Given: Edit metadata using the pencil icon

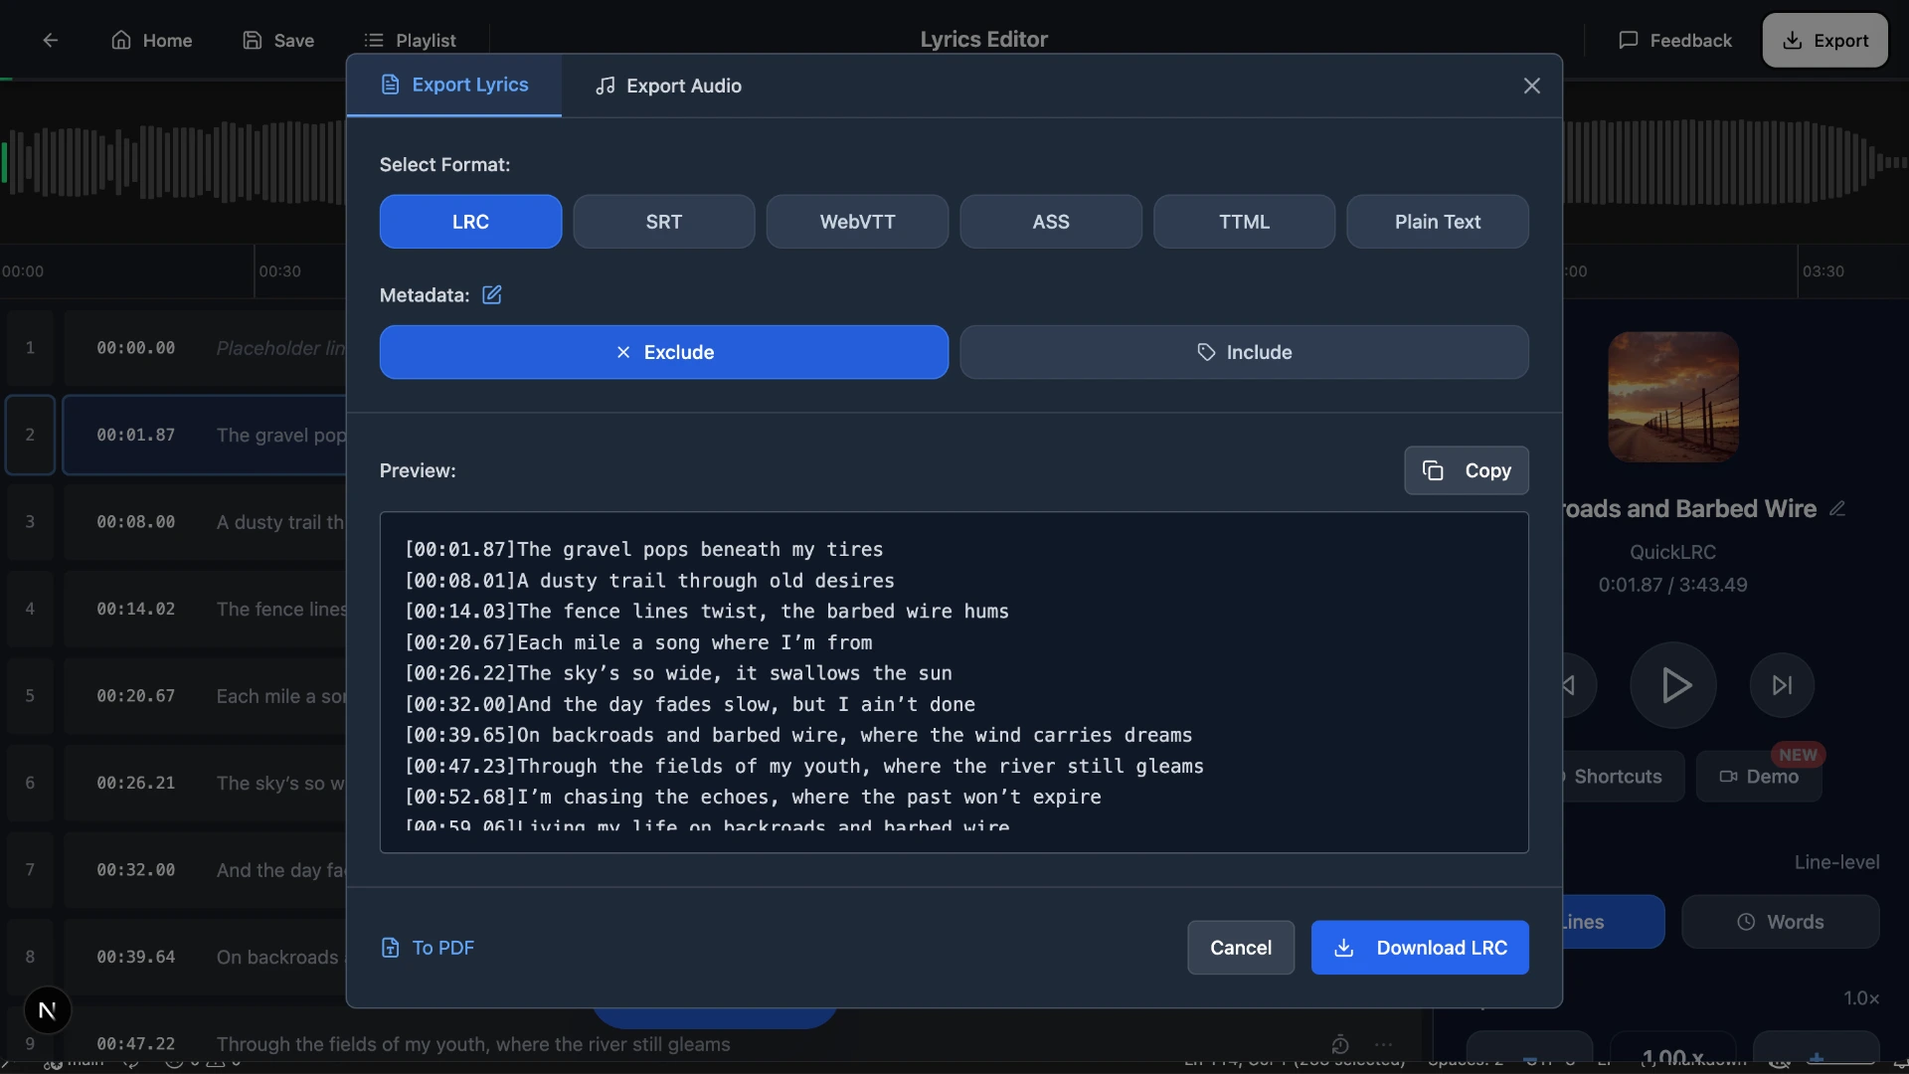Looking at the screenshot, I should pyautogui.click(x=491, y=295).
